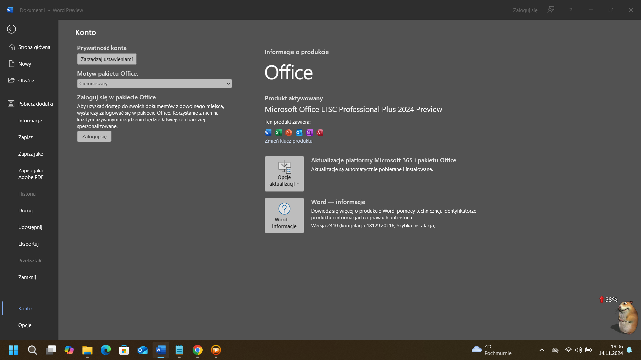This screenshot has height=360, width=641.
Task: Expand the Motyw pakietu Office dropdown
Action: [x=155, y=84]
